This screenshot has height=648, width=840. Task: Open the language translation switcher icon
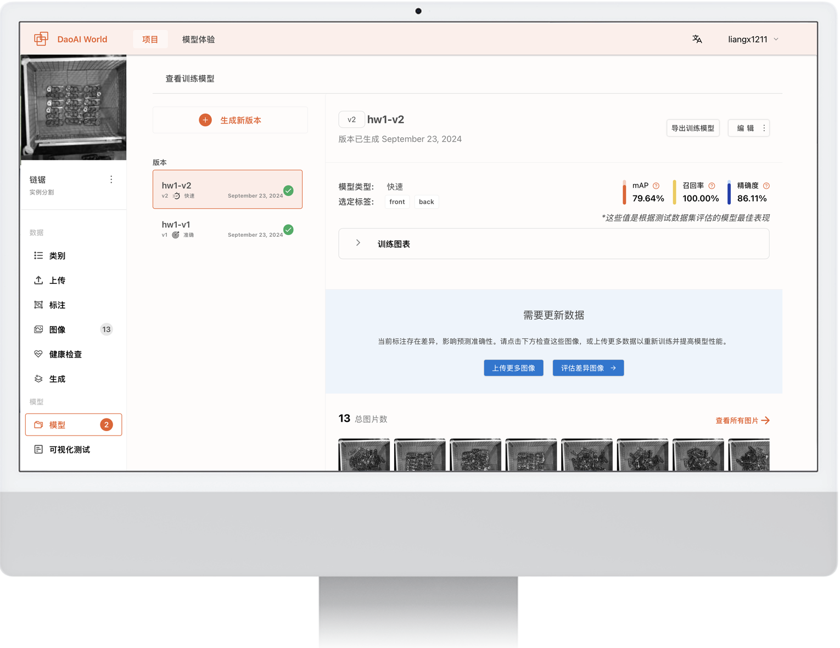[697, 39]
